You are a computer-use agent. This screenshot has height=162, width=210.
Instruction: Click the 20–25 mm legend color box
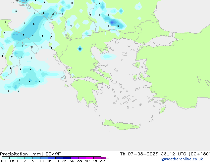[59, 158]
